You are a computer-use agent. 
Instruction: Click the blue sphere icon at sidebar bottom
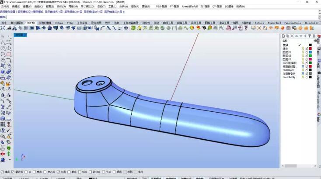(3, 160)
